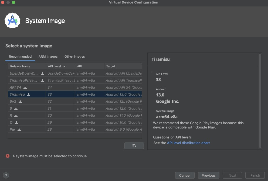Screen dimensions: 268x181
Task: Download the Sv2 system image
Action: pyautogui.click(x=20, y=101)
